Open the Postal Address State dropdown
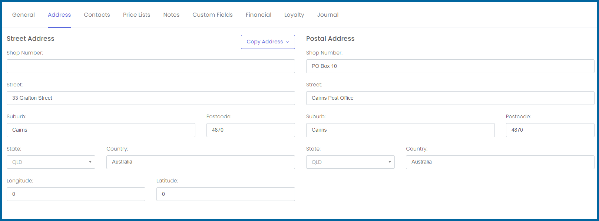599x221 pixels. coord(350,162)
